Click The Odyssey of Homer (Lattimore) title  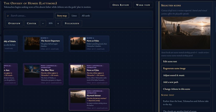pos(30,3)
